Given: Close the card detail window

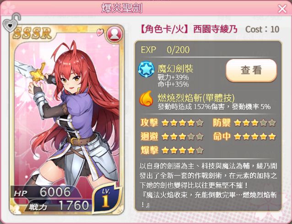Looking at the screenshot, I should [x=282, y=9].
